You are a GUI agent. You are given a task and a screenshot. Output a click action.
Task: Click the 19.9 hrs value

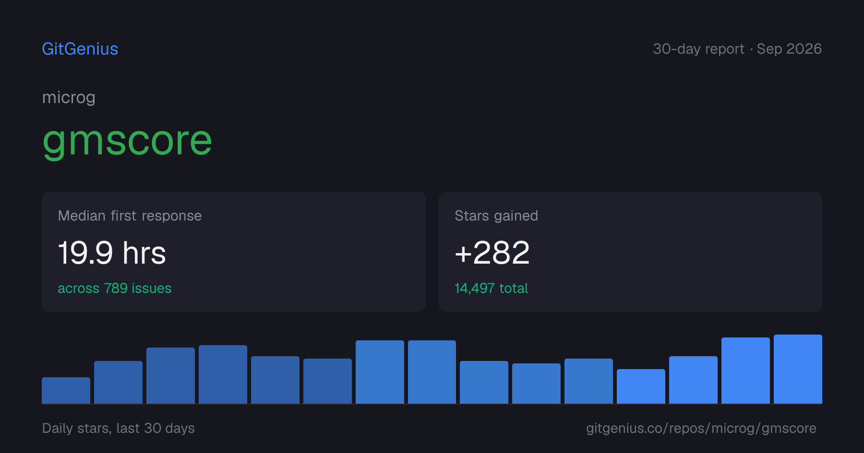pos(112,253)
